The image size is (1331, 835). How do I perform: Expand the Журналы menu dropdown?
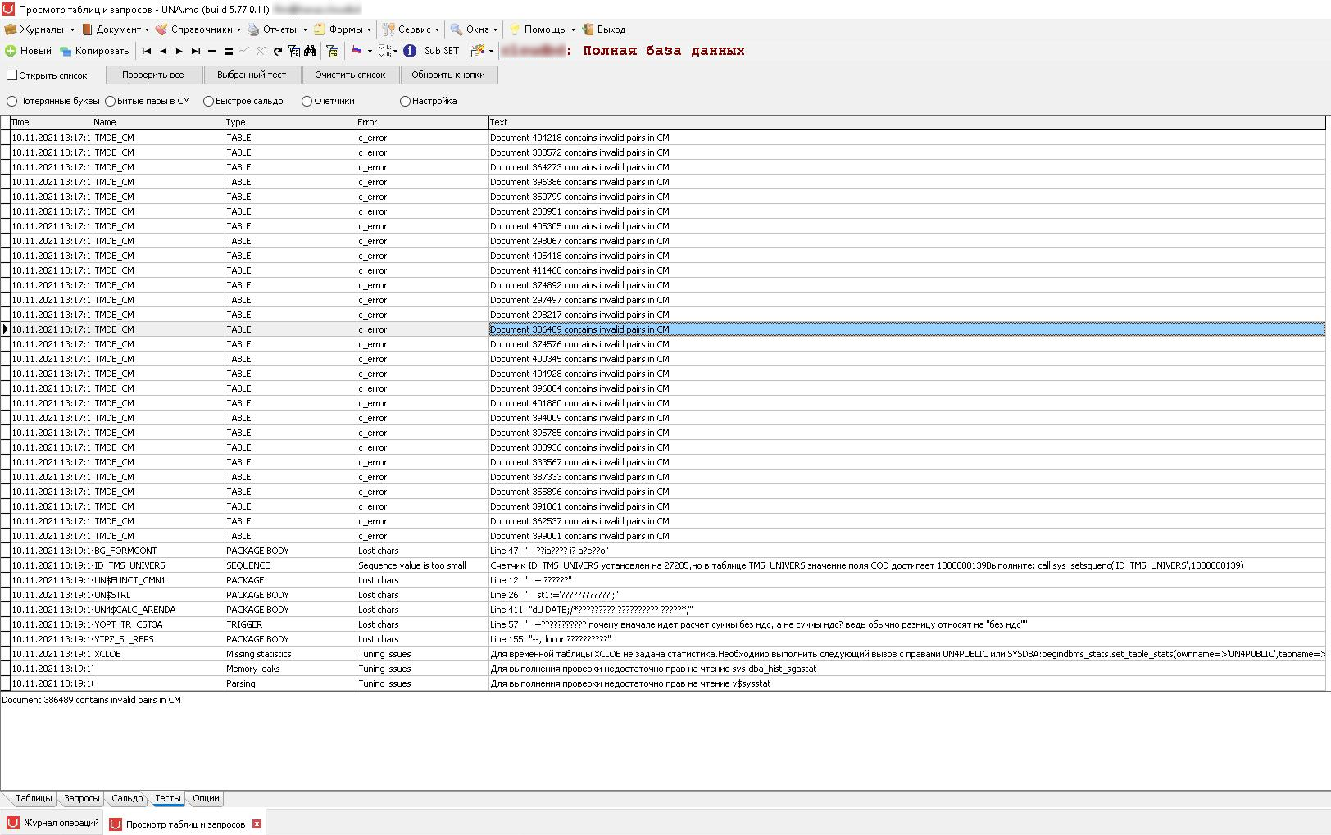[x=72, y=29]
